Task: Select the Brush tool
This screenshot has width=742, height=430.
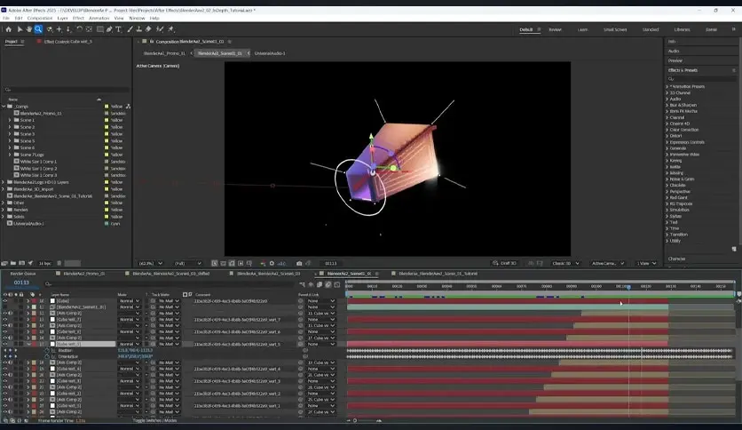Action: click(130, 29)
